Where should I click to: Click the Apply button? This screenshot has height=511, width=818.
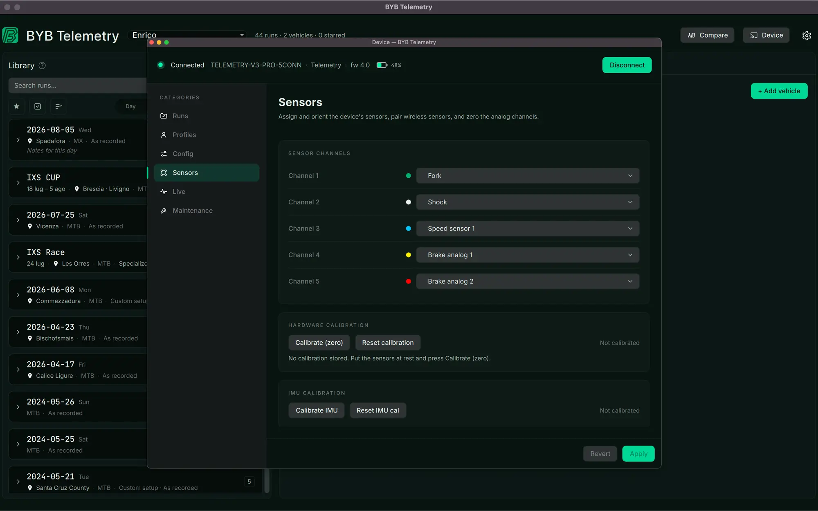coord(638,454)
